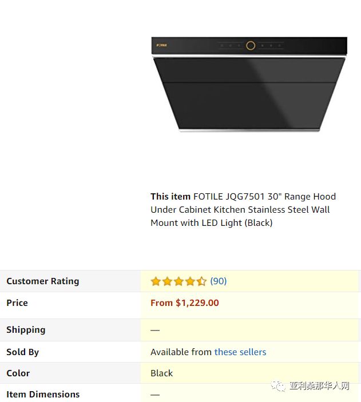The image size is (361, 402).
Task: Select the Color row label
Action: pyautogui.click(x=18, y=373)
